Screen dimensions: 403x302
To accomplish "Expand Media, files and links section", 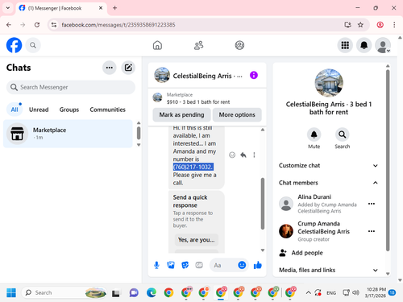I will pyautogui.click(x=329, y=270).
